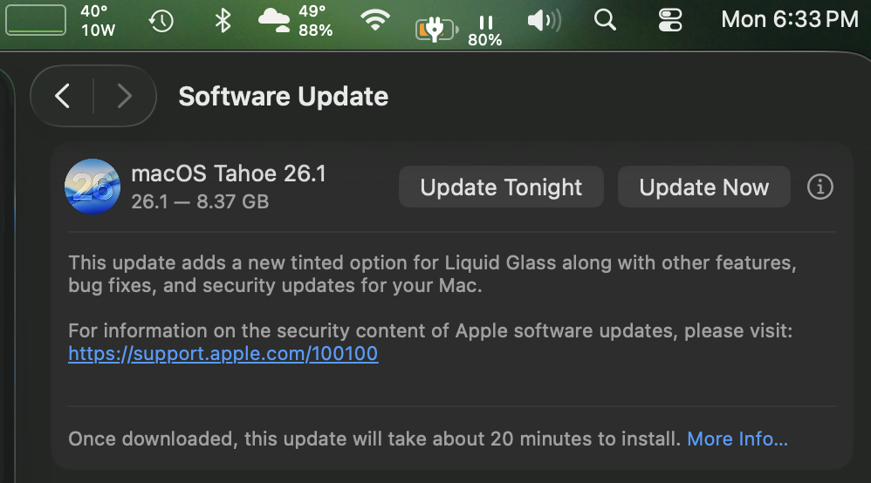The image size is (871, 483).
Task: Open the volume speaker menu icon
Action: tap(545, 21)
